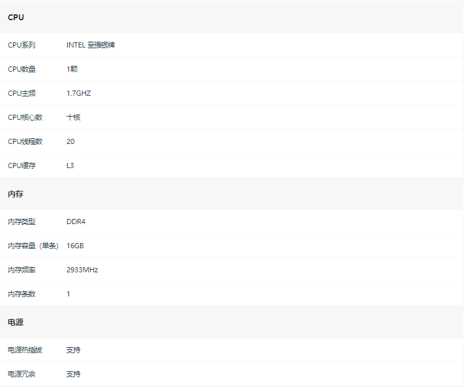Click the 内存容量 (单条) label

pyautogui.click(x=33, y=246)
